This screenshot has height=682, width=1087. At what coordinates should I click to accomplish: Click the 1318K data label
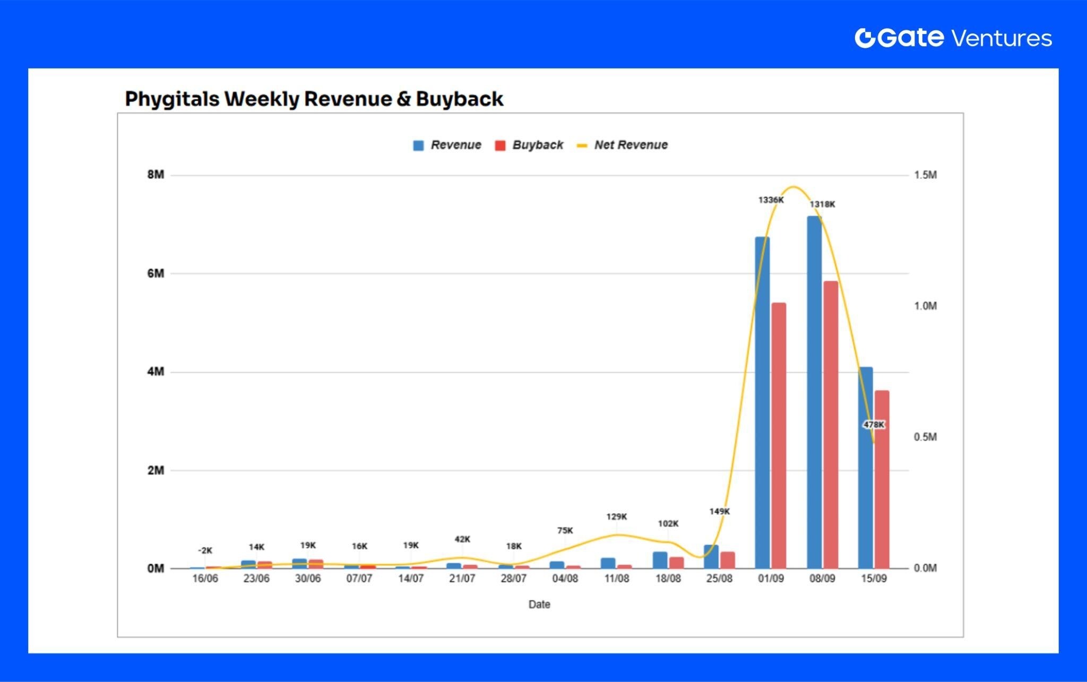(x=824, y=204)
